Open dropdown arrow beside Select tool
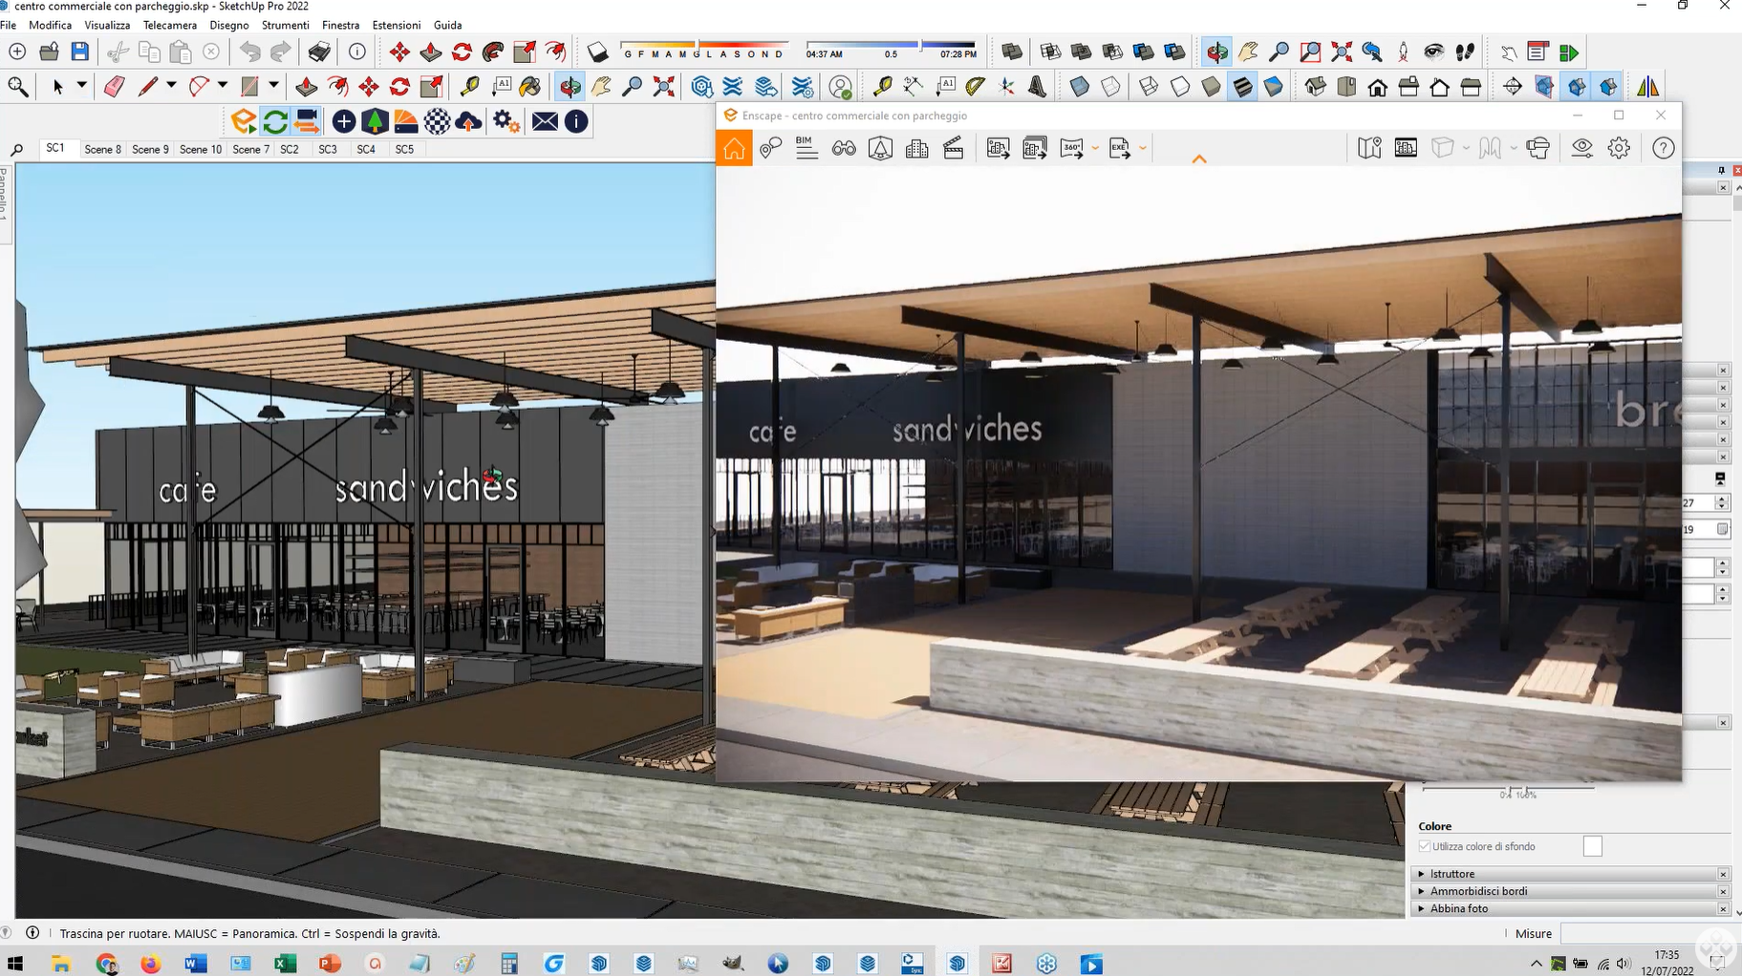The height and width of the screenshot is (976, 1742). [x=81, y=86]
